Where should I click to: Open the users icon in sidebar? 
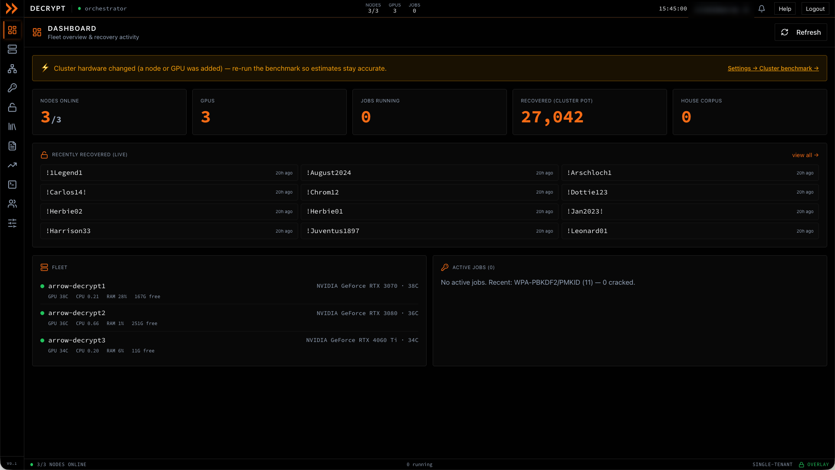[x=12, y=204]
